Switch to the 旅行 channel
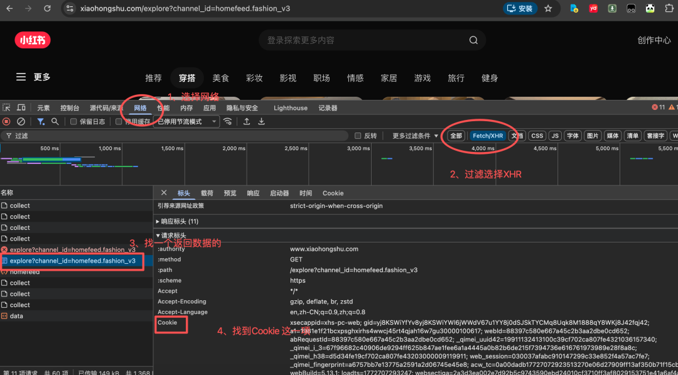The height and width of the screenshot is (375, 678). [456, 79]
